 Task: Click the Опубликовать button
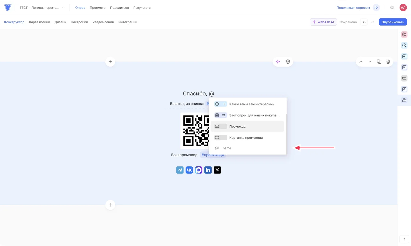tap(393, 22)
